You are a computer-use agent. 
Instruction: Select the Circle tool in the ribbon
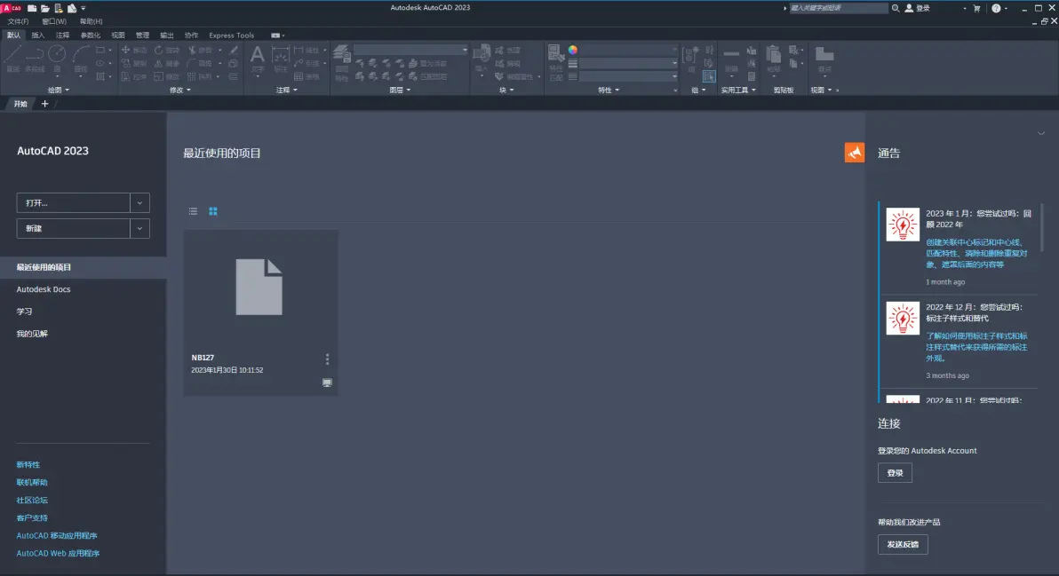[x=58, y=58]
